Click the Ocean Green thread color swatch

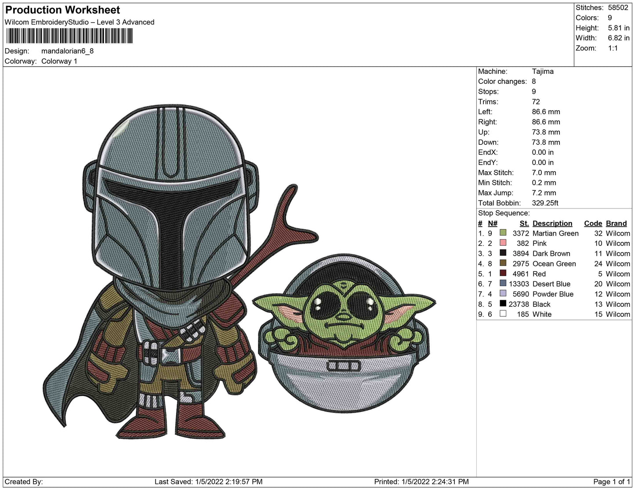(x=503, y=263)
